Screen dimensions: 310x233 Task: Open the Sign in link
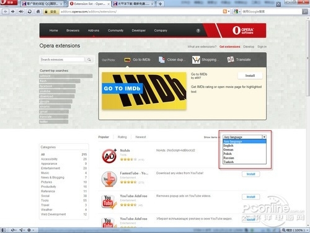click(x=262, y=46)
